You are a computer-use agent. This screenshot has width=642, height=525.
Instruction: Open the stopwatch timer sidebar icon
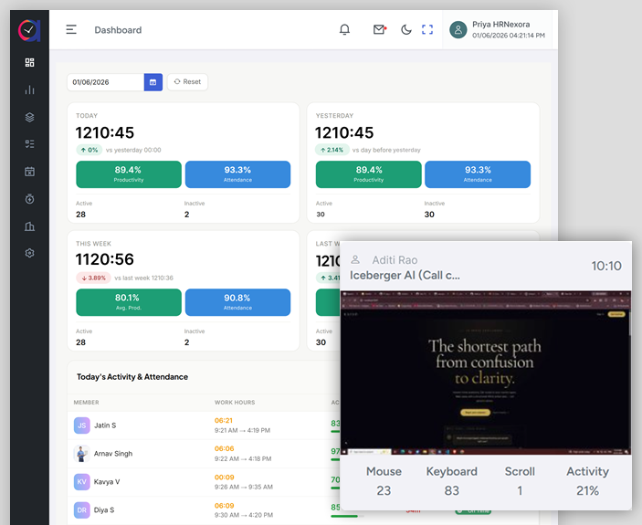coord(29,199)
